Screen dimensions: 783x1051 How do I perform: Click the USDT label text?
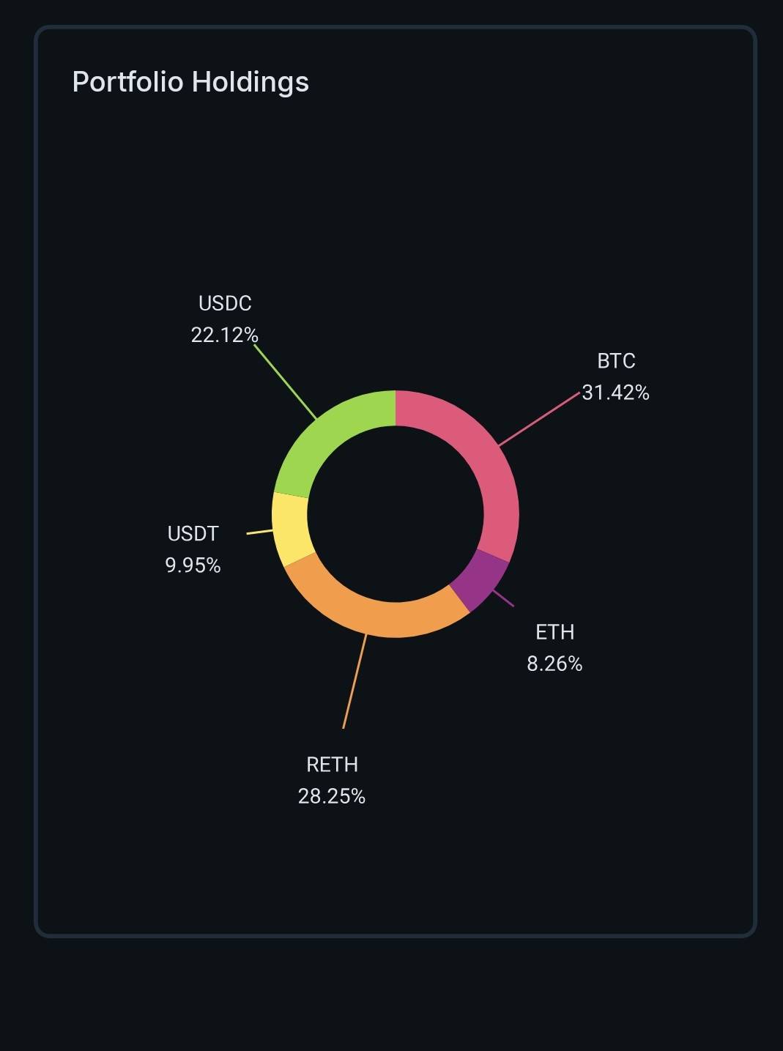tap(193, 534)
